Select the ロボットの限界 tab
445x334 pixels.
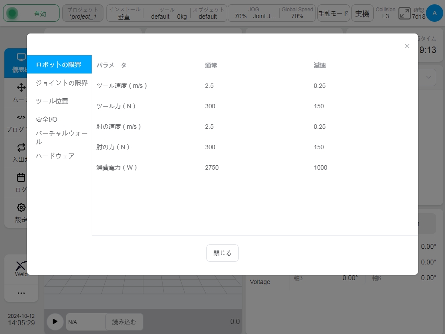click(x=59, y=64)
